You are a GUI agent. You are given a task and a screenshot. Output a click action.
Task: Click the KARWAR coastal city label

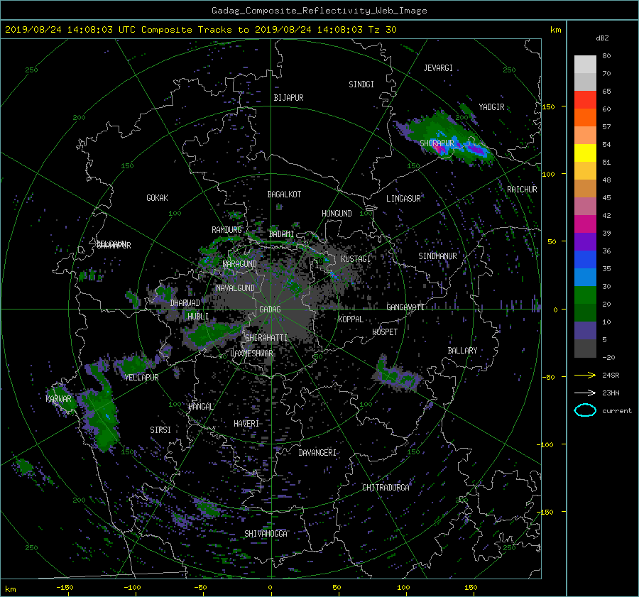58,399
